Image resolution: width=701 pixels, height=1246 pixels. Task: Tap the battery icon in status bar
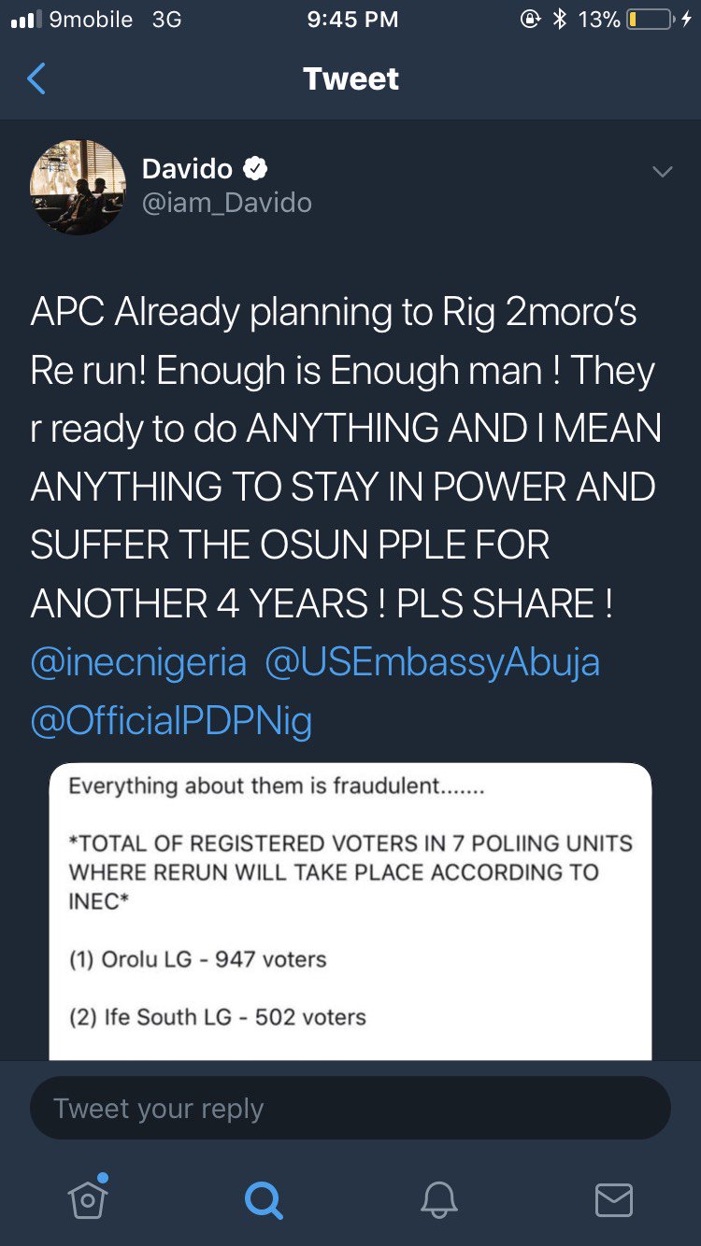click(651, 20)
